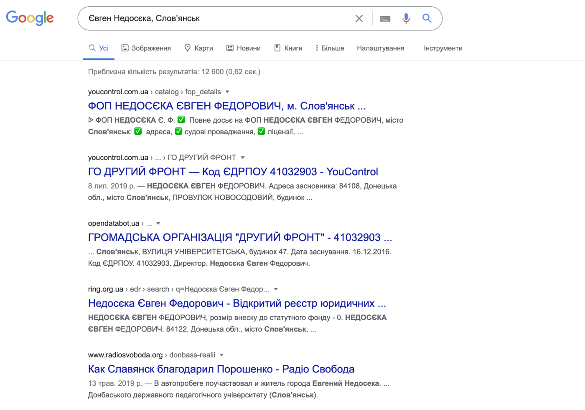Expand the Більше menu

pyautogui.click(x=330, y=48)
